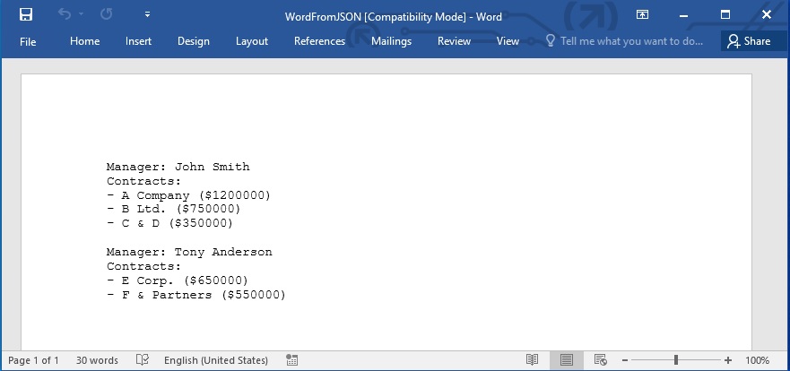Open the File tab
This screenshot has height=371, width=790.
click(x=28, y=41)
